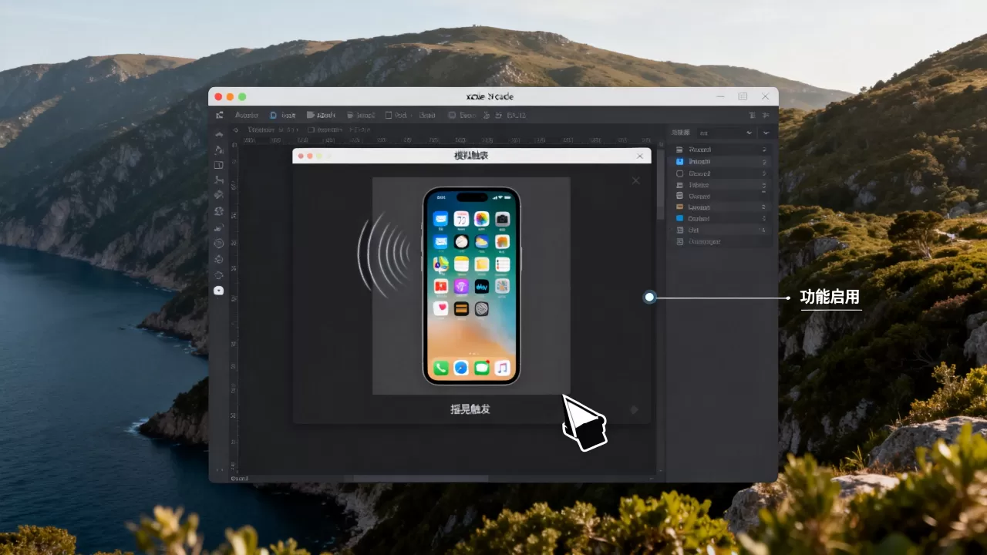
Task: Expand the chevron button beside the right panel dropdown
Action: click(766, 133)
